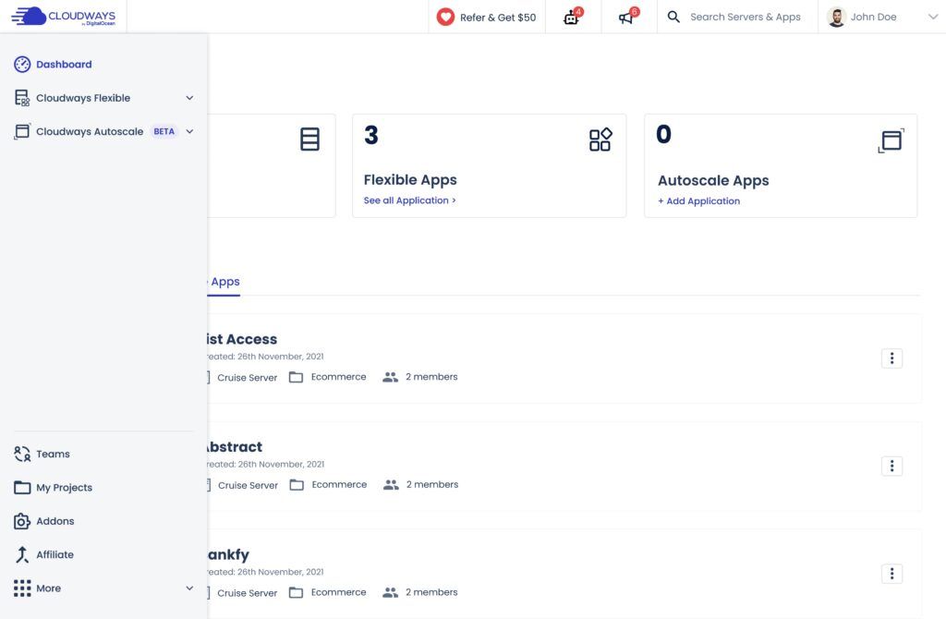The image size is (946, 619).
Task: Open options menu for the 'ist Access' app
Action: [x=891, y=358]
